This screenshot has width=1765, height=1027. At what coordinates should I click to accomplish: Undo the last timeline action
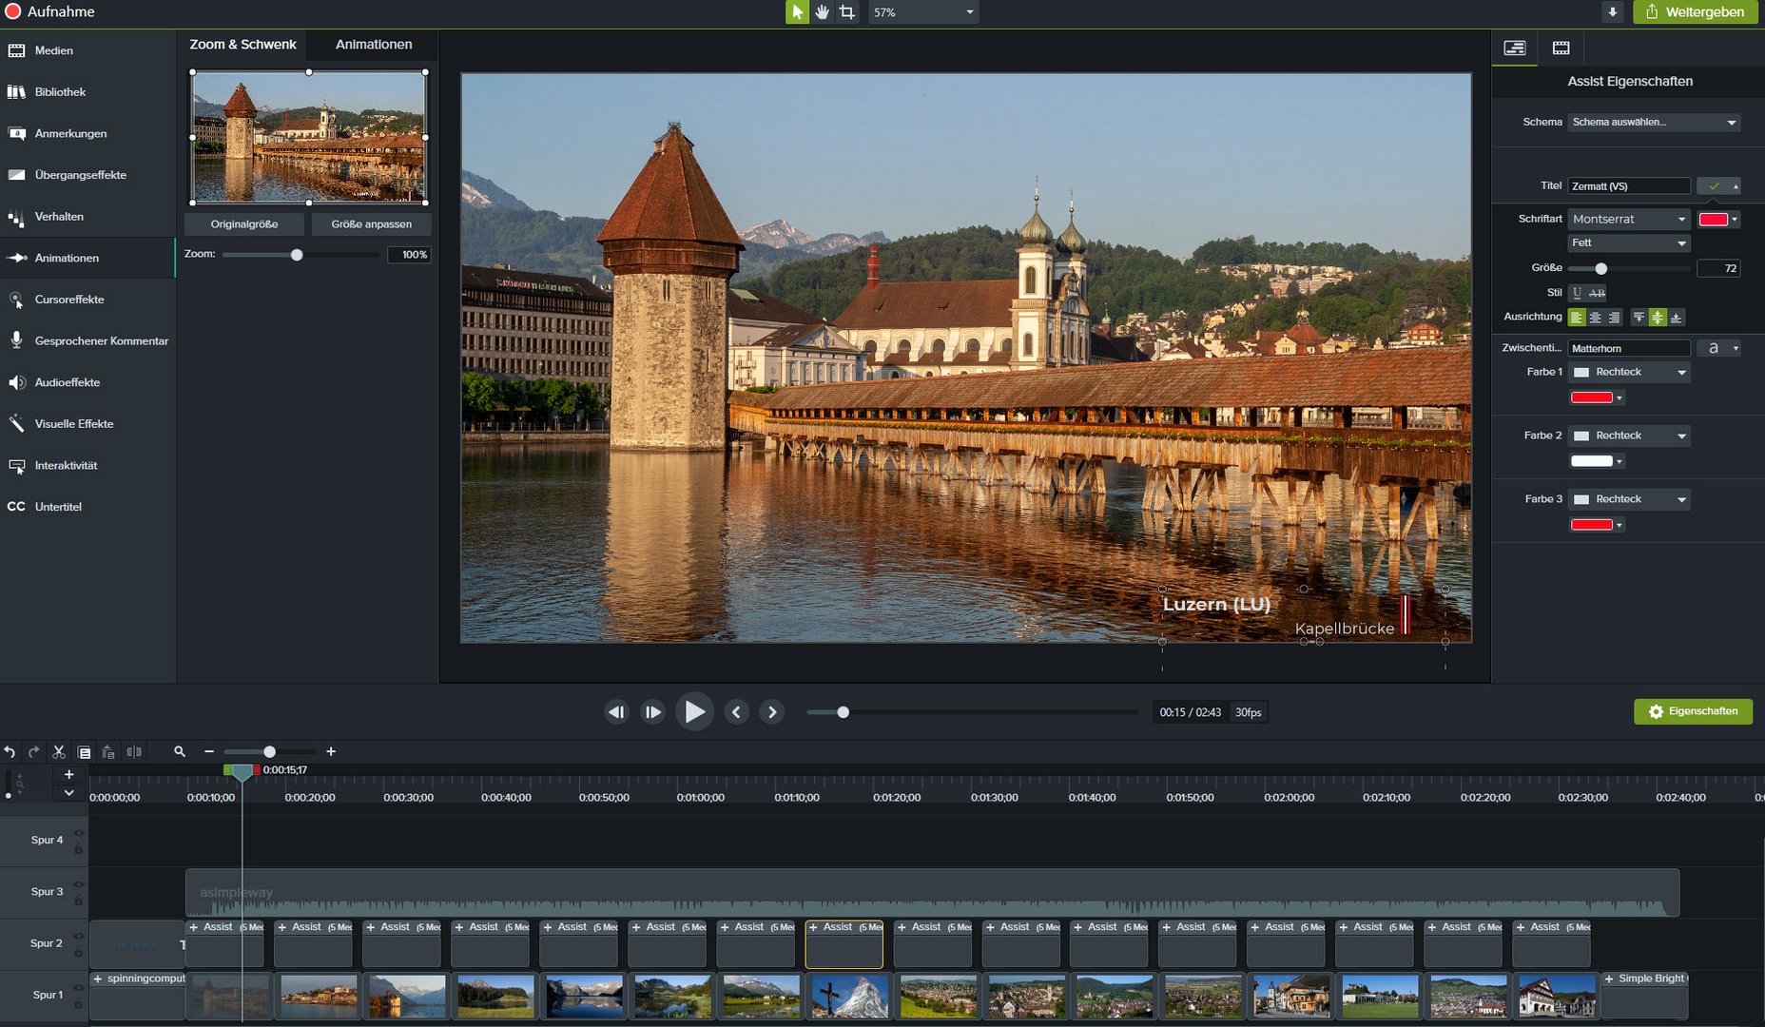(x=10, y=751)
